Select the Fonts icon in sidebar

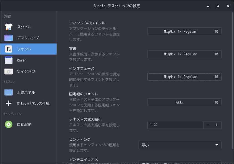[x=9, y=49]
